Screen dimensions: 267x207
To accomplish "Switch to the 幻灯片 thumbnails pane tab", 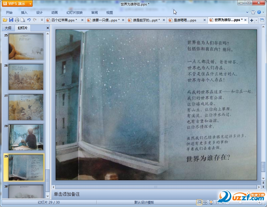I will (22, 28).
